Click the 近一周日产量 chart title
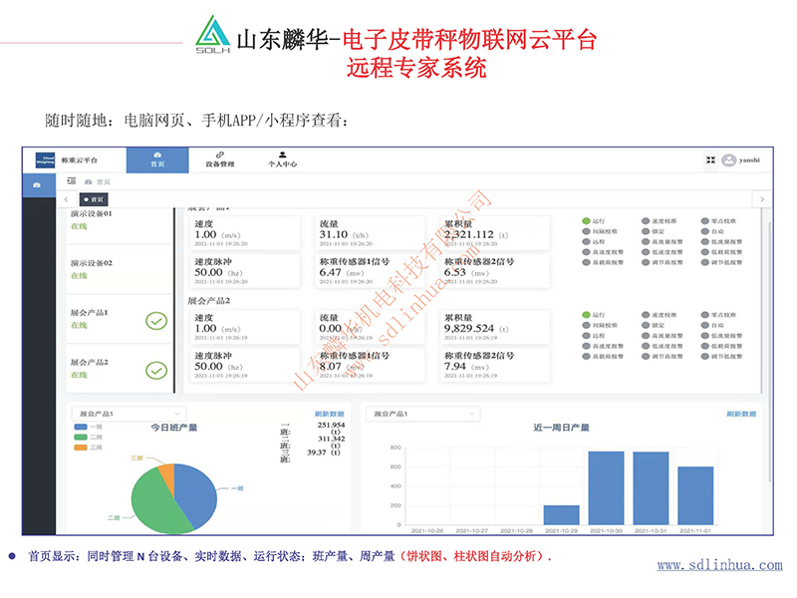797x598 pixels. [x=561, y=428]
